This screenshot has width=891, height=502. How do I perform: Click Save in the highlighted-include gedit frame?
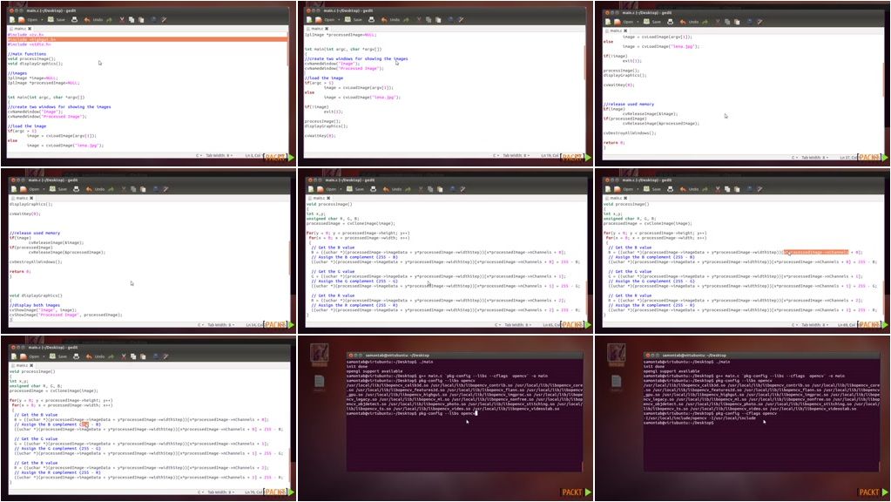tap(57, 20)
